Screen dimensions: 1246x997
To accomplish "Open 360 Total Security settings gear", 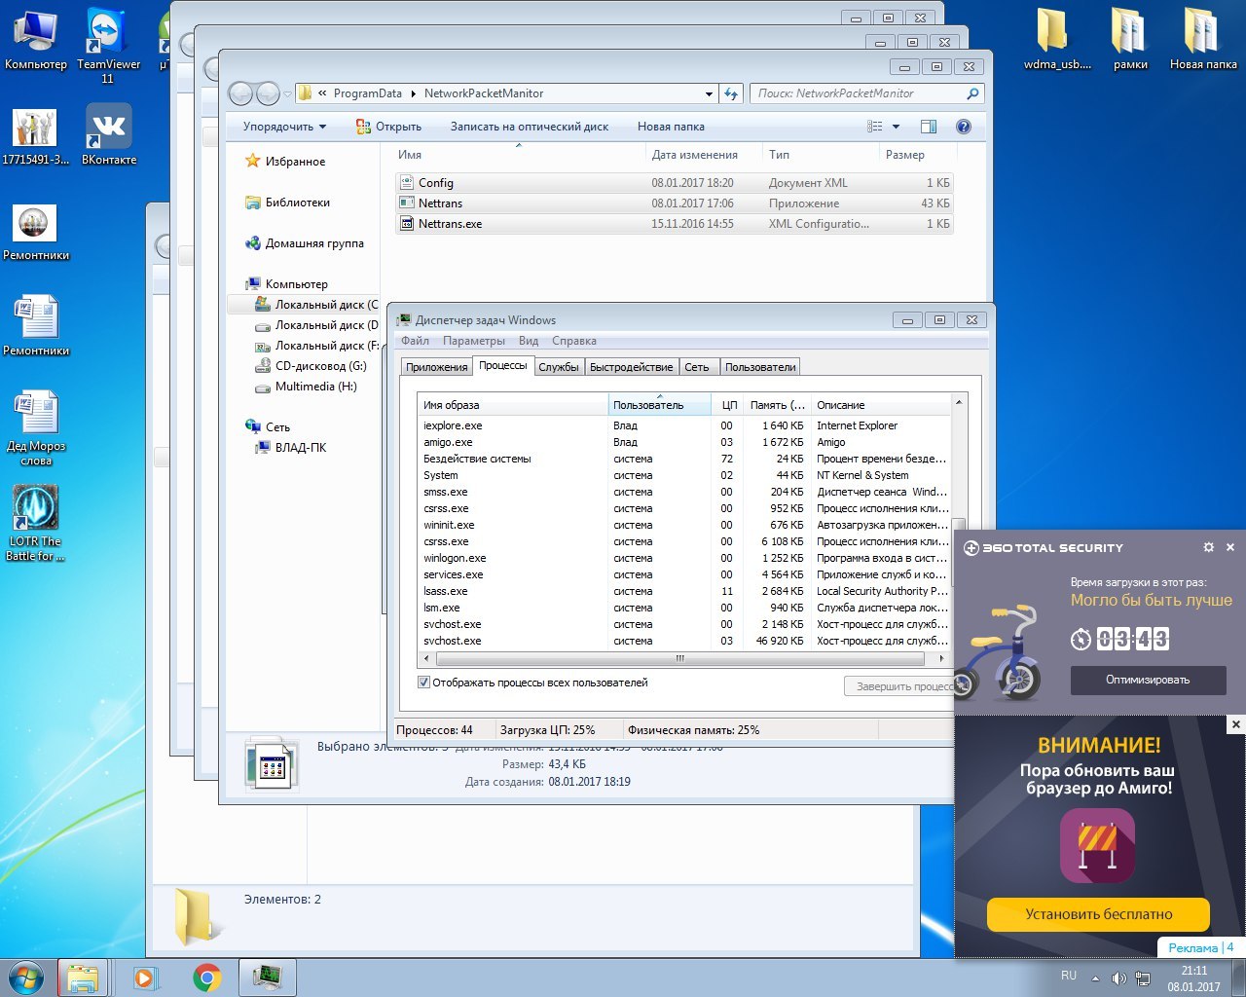I will pos(1209,547).
